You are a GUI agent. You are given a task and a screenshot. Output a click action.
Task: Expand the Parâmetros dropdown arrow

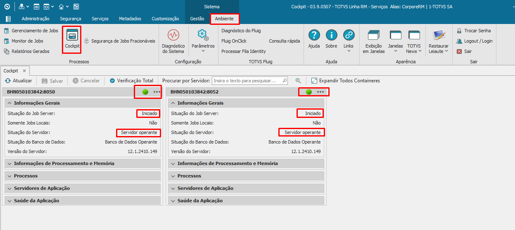(203, 51)
